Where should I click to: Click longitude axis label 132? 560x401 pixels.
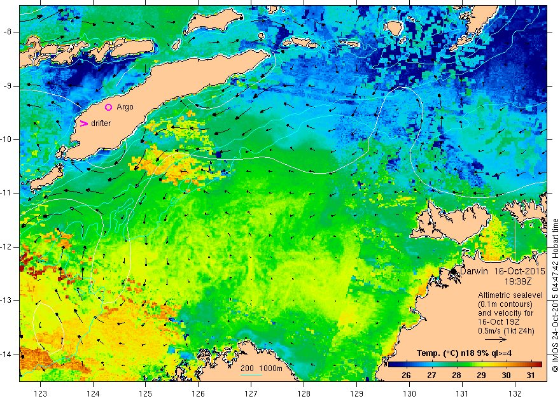[x=515, y=394]
